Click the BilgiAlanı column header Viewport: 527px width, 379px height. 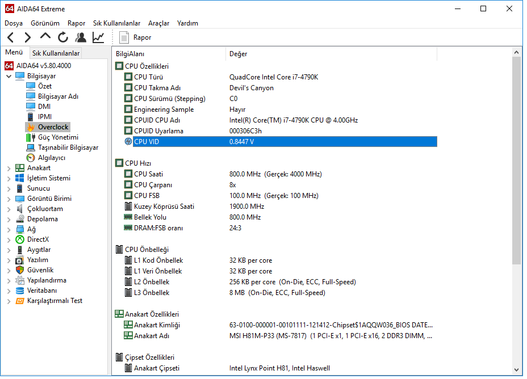(130, 54)
